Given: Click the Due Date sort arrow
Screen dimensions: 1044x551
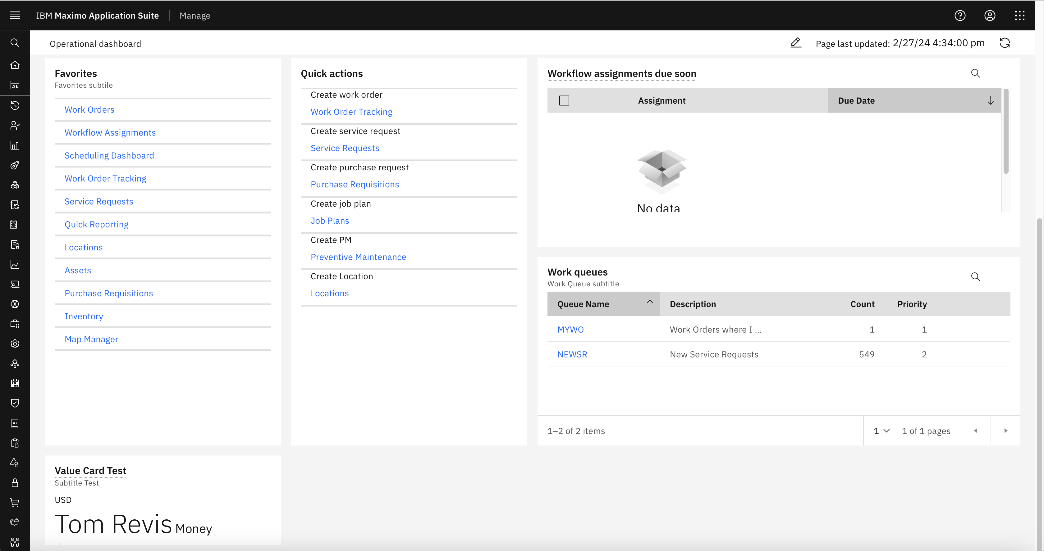Looking at the screenshot, I should pos(991,100).
